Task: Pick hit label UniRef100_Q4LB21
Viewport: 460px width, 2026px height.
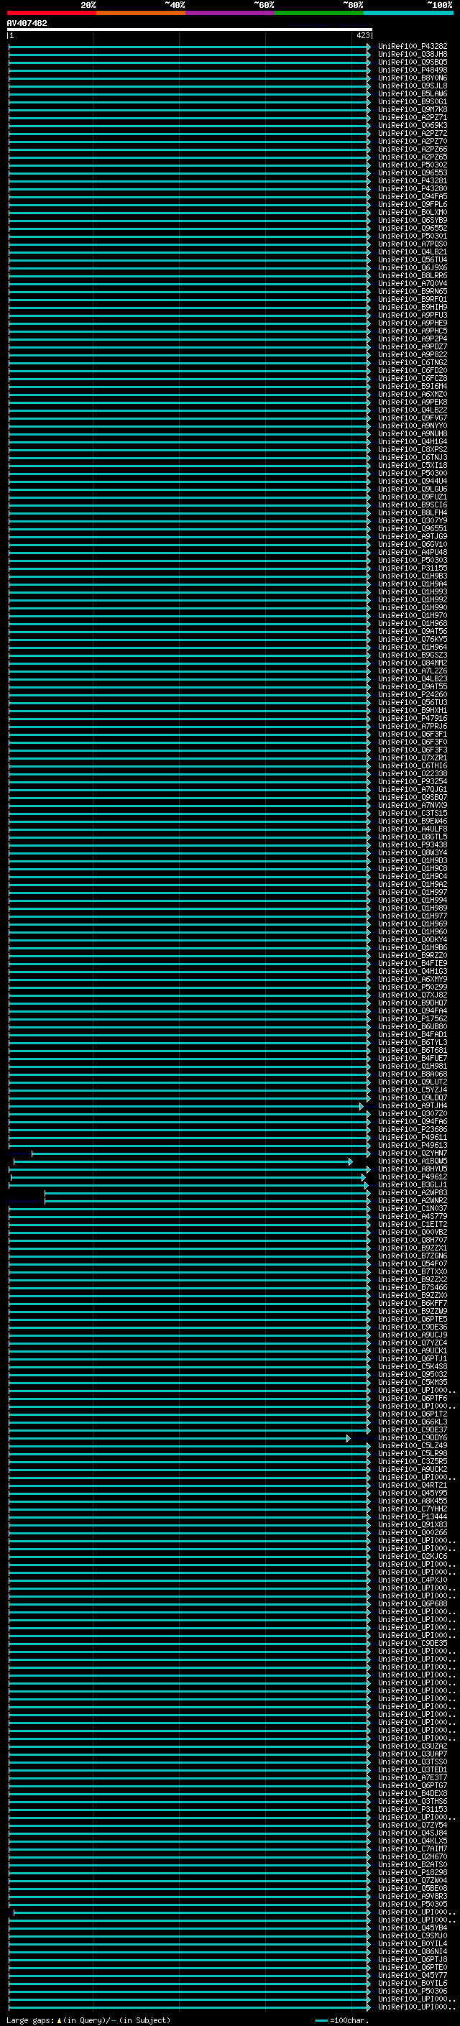Action: pos(412,252)
